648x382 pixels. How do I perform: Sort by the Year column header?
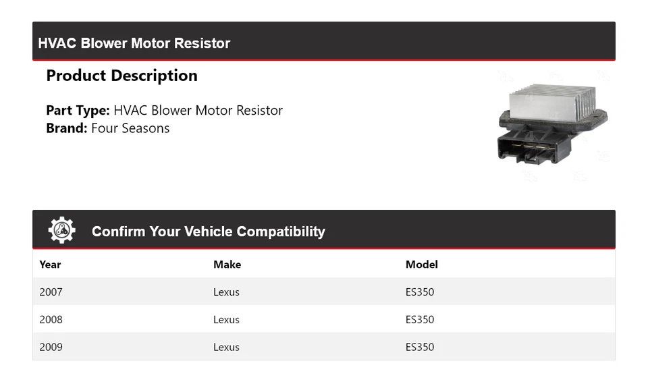tap(50, 265)
